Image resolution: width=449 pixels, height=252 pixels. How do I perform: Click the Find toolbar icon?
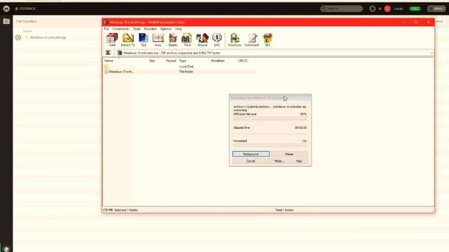[x=187, y=40]
